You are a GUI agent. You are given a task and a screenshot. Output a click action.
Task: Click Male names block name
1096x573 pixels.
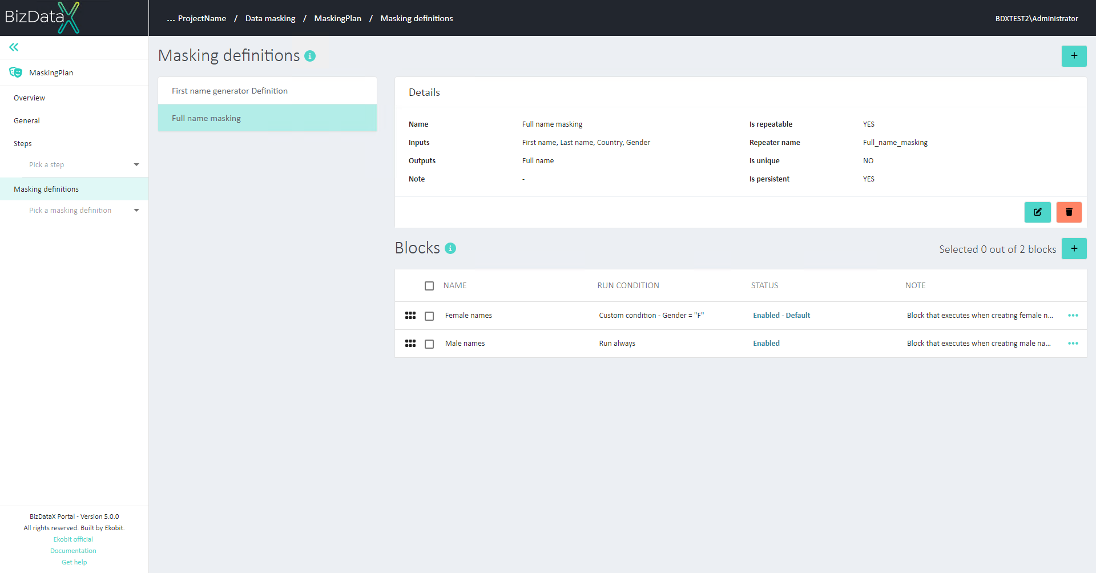click(465, 344)
